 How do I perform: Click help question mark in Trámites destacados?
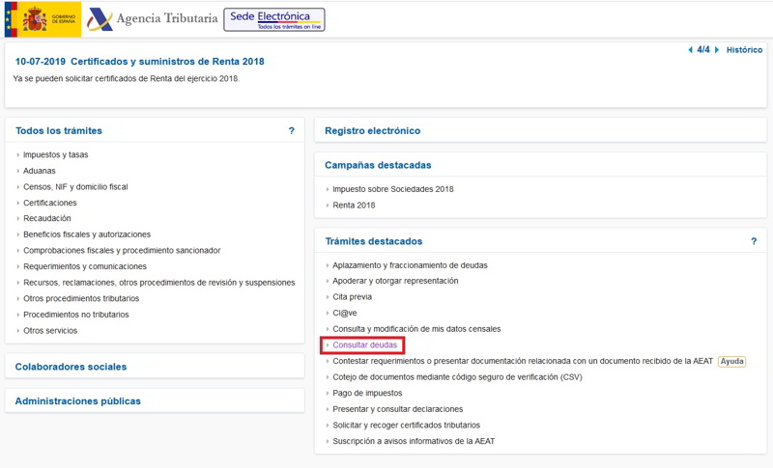tap(754, 241)
